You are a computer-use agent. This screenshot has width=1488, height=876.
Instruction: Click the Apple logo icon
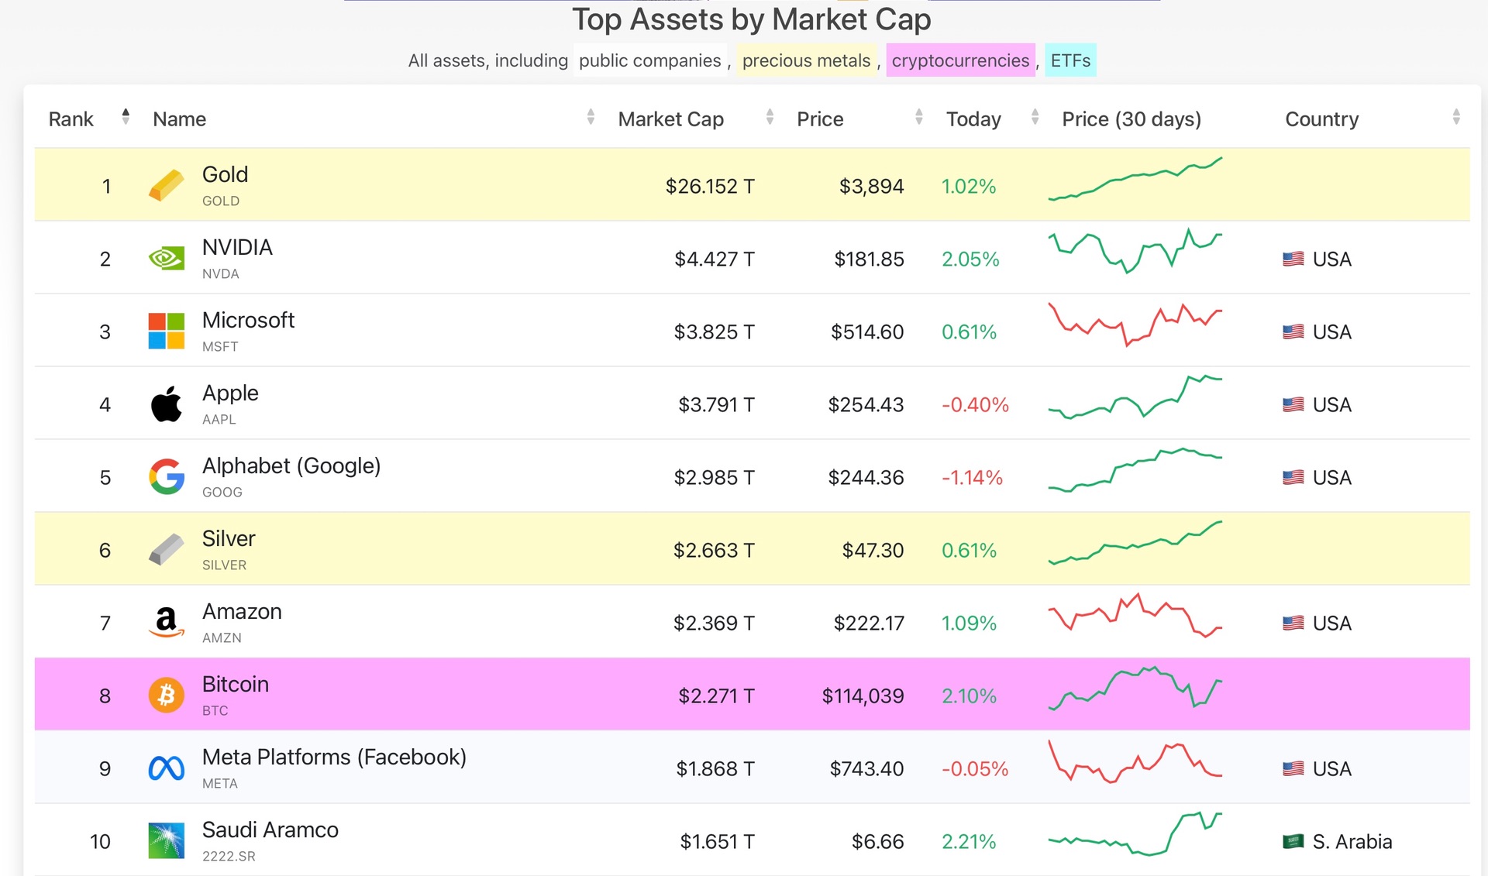click(x=166, y=404)
